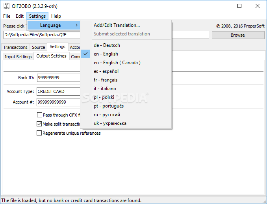Pick en - English ( Canada )
Viewport: 267px width, 204px height.
point(126,63)
